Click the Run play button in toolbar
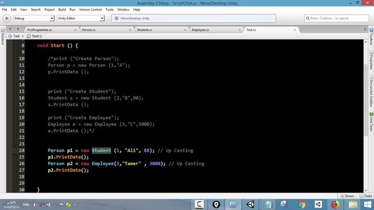Screen dimensions: 374x210 point(6,18)
